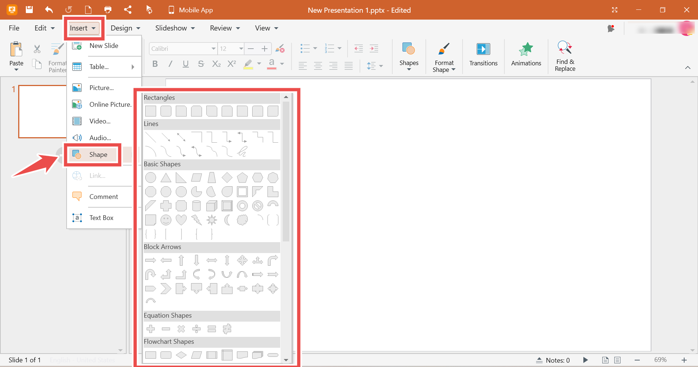Start slideshow with play button
This screenshot has width=698, height=367.
(585, 360)
